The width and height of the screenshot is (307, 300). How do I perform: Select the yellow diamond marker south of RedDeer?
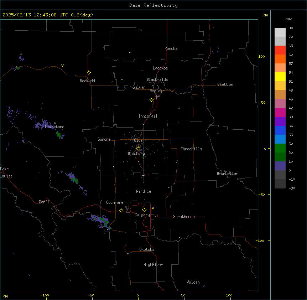[x=152, y=100]
